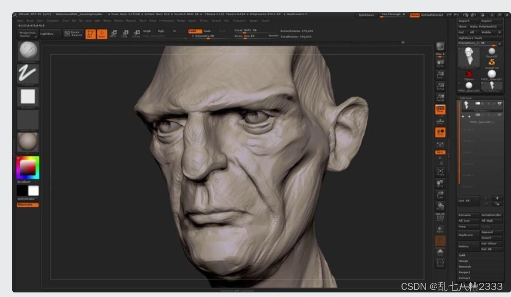Expand the Split section
This screenshot has height=297, width=511.
(x=462, y=255)
